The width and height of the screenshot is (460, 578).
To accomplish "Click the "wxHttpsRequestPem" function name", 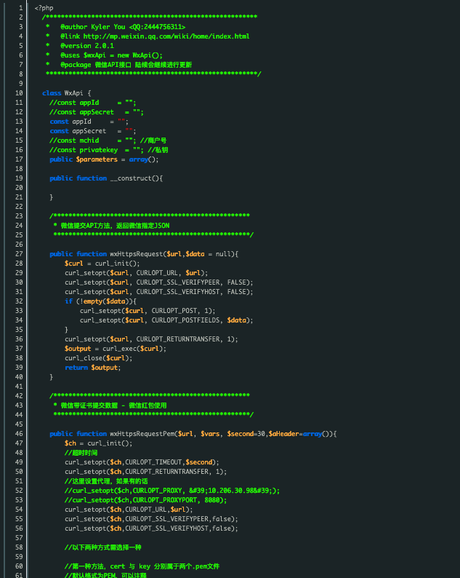I will [142, 434].
